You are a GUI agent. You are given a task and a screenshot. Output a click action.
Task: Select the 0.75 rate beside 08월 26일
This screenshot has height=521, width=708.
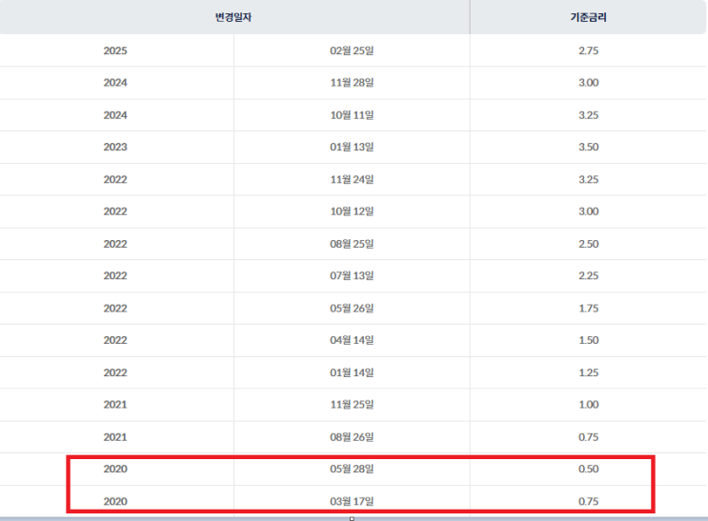tap(588, 437)
